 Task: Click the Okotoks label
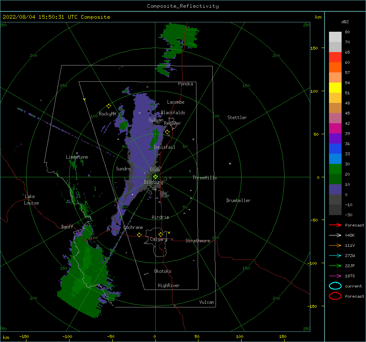point(163,271)
